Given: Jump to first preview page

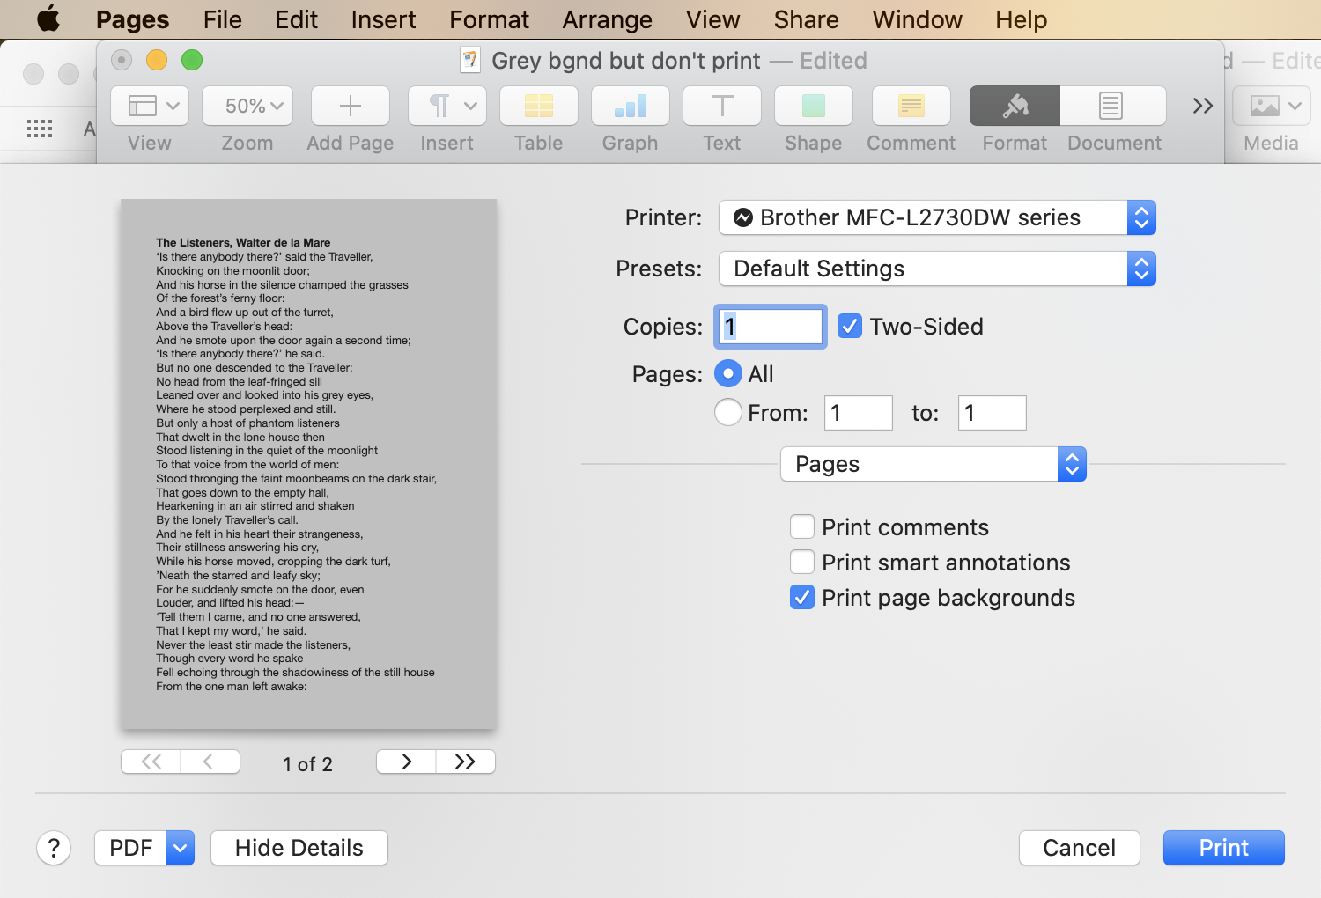Looking at the screenshot, I should pos(151,762).
